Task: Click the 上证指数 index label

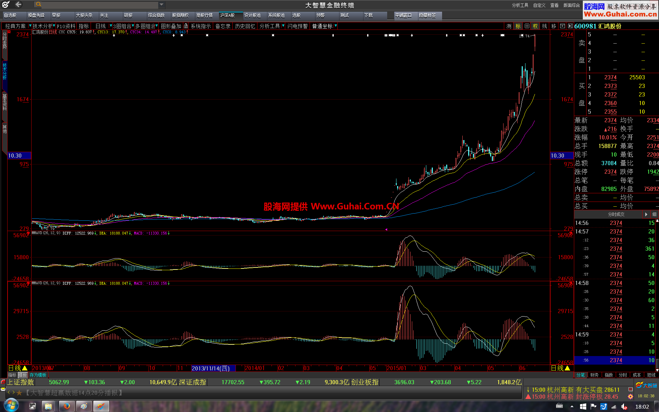Action: [x=21, y=382]
